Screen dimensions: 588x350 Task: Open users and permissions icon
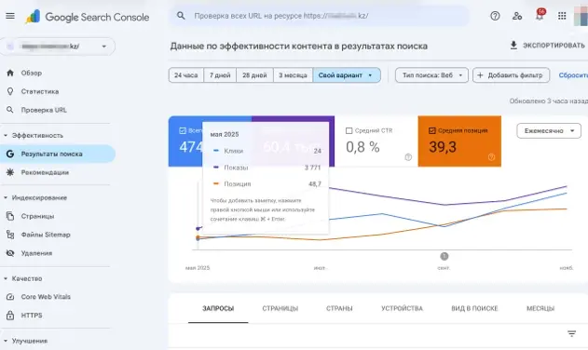point(517,16)
